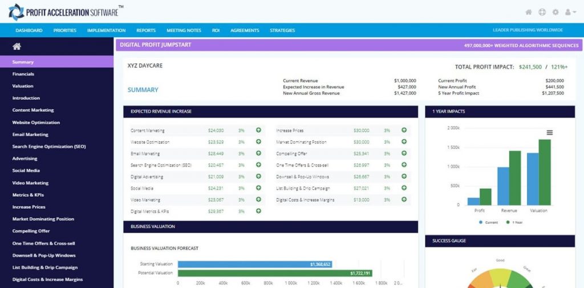Click the Profit Acceleration Software logo
The image size is (584, 288).
[x=65, y=12]
